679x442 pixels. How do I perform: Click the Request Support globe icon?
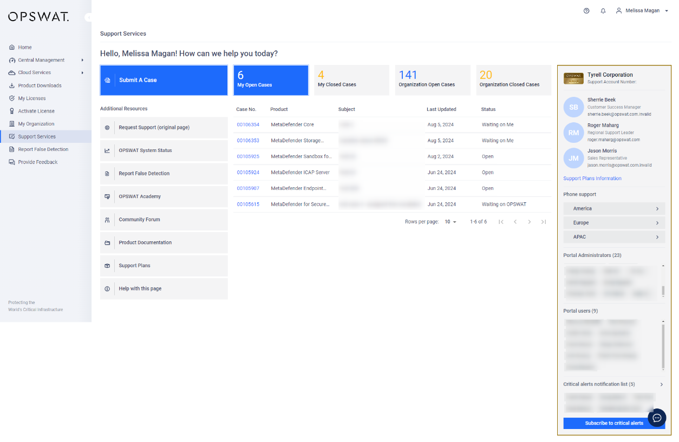pos(107,128)
